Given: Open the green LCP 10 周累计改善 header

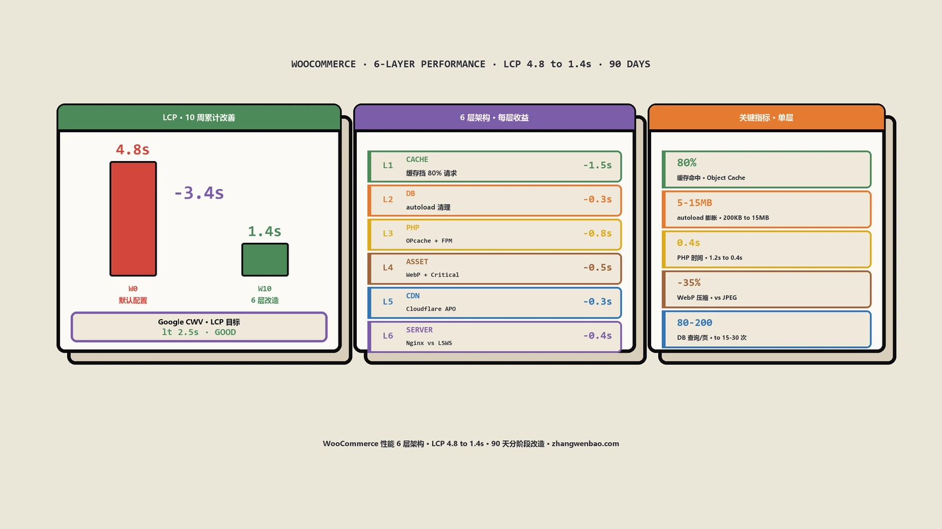Looking at the screenshot, I should pyautogui.click(x=199, y=118).
